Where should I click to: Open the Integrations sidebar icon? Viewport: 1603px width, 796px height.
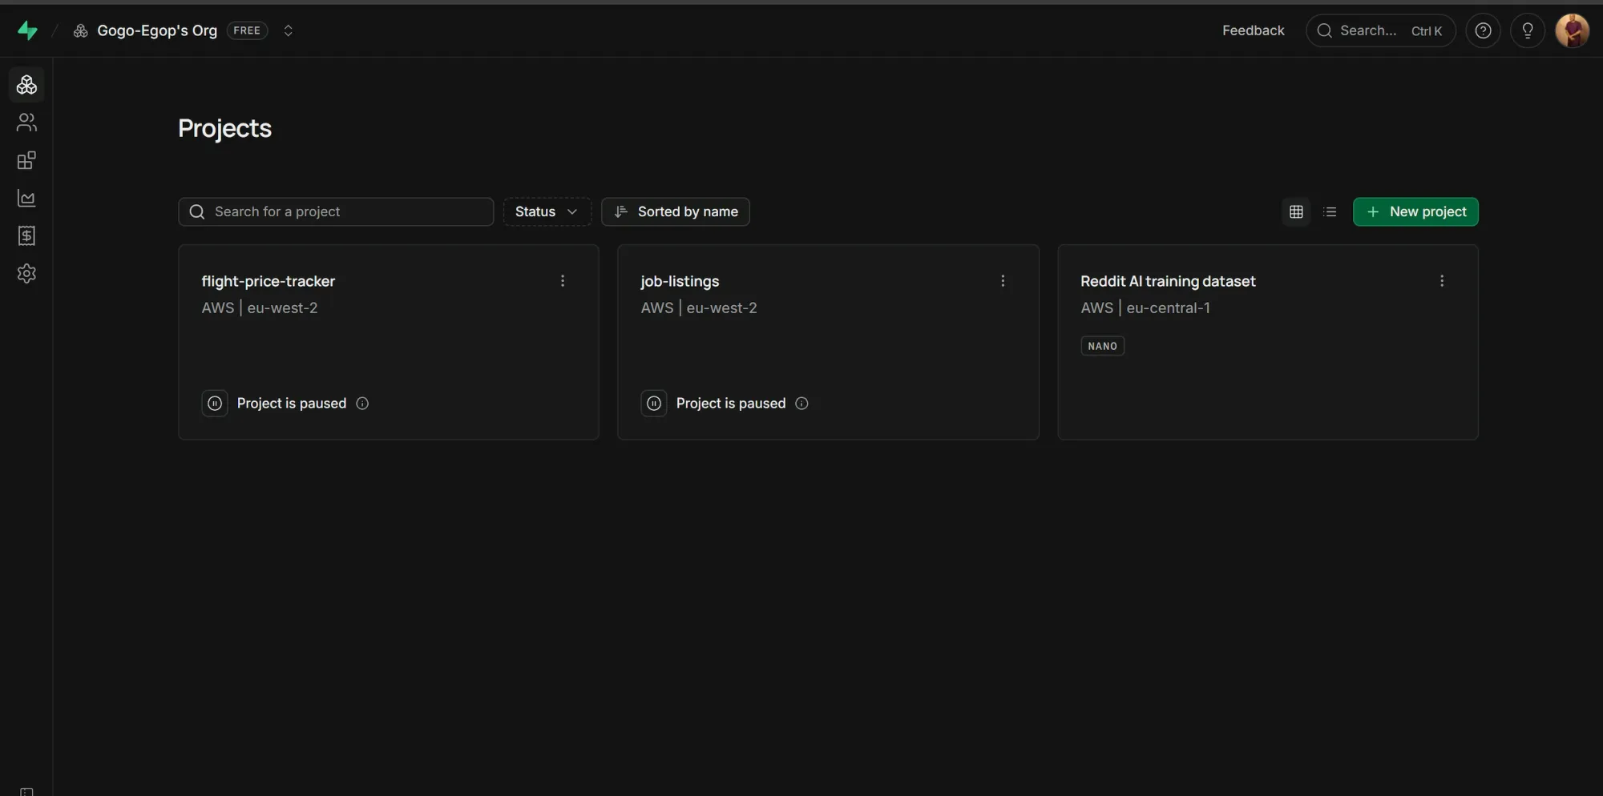(x=26, y=160)
